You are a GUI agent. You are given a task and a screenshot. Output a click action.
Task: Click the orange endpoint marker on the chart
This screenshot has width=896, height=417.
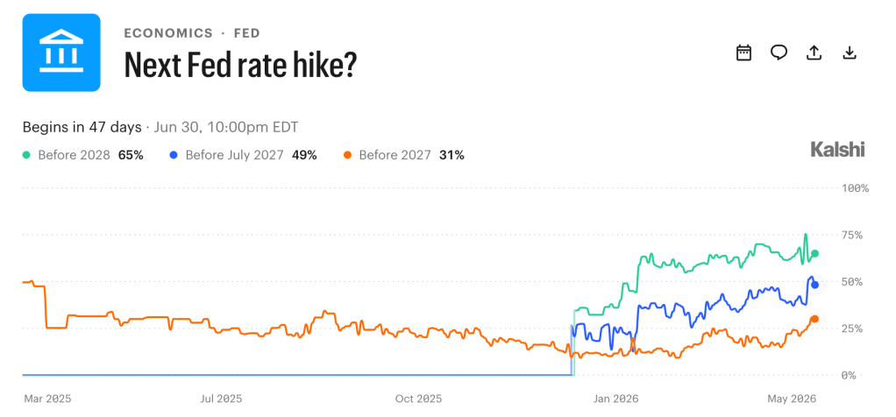(x=814, y=319)
